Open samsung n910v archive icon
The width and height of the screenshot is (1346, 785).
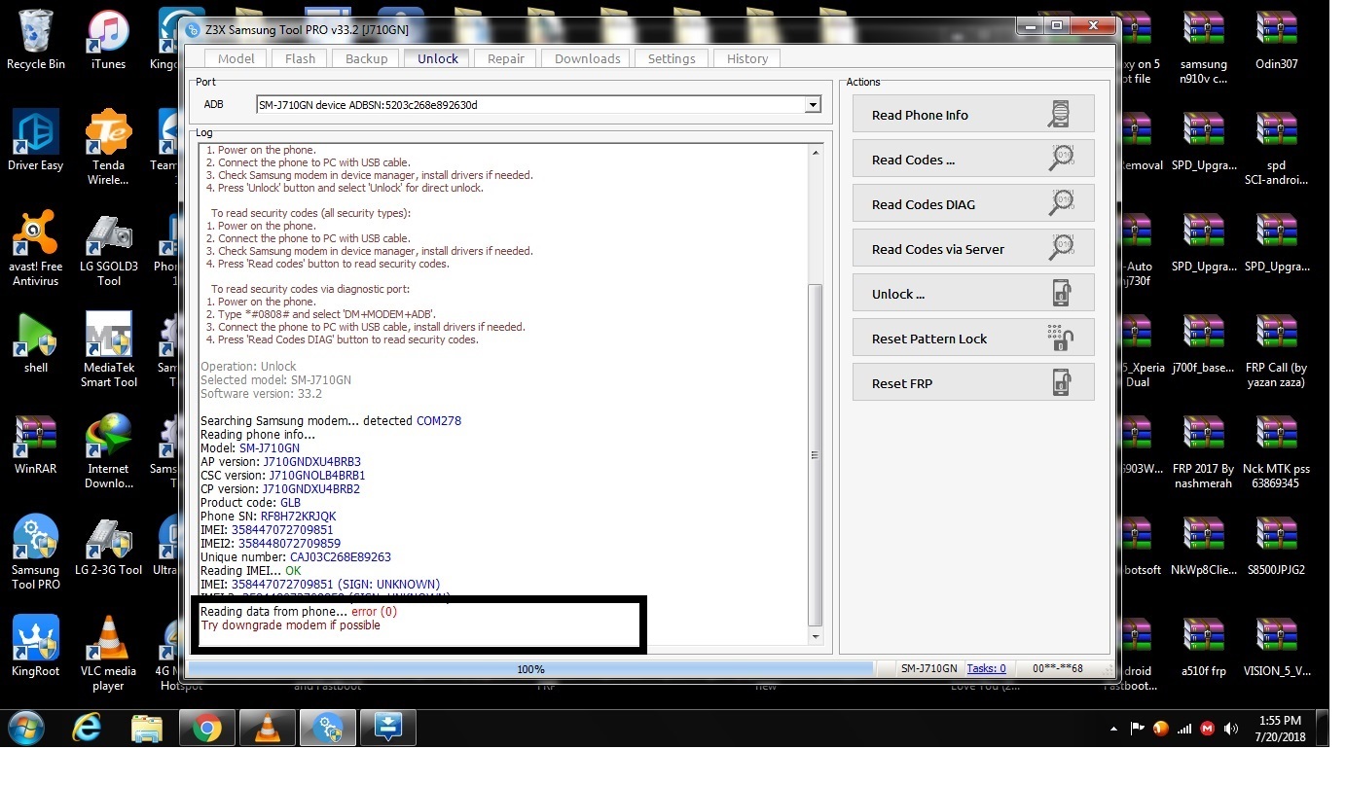coord(1204,48)
